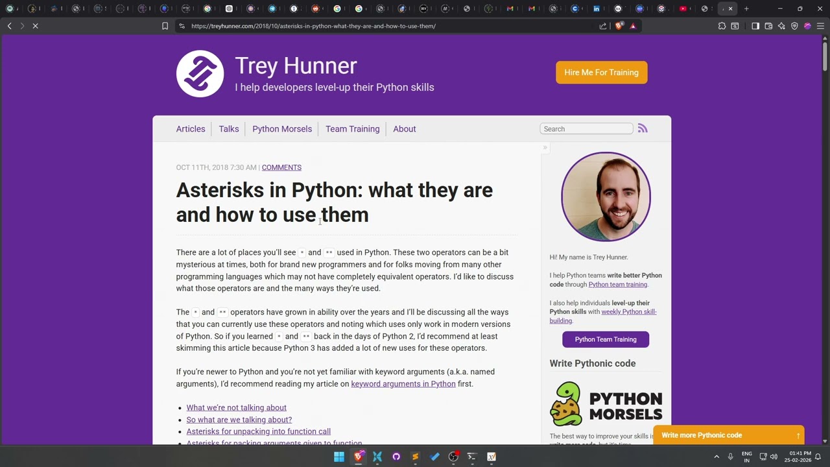Open Brave browser in the taskbar

pyautogui.click(x=359, y=457)
